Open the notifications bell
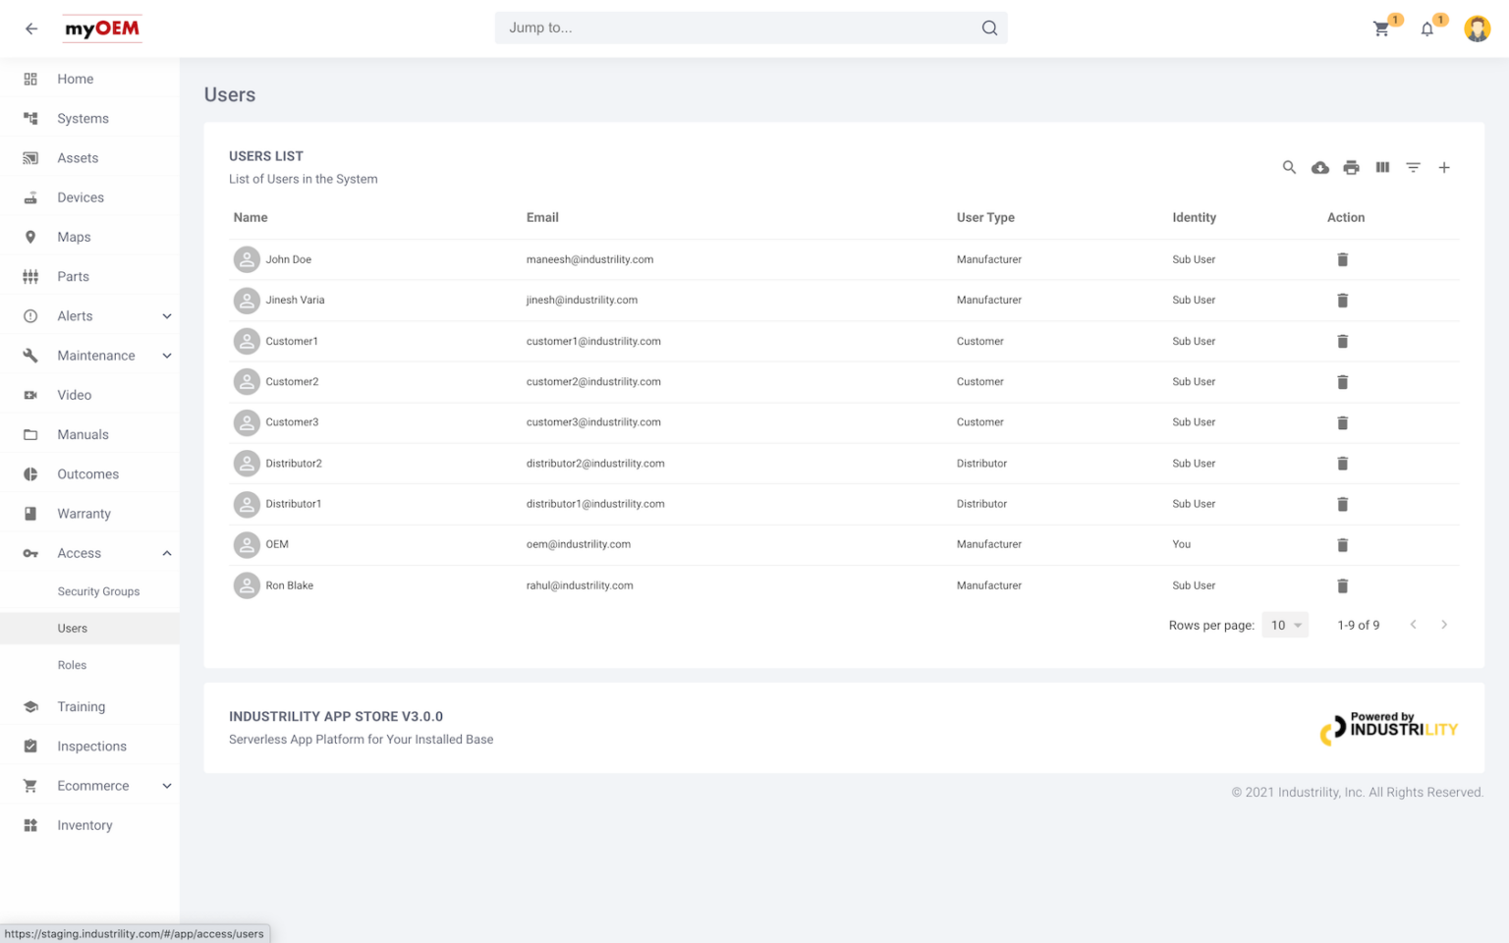This screenshot has width=1509, height=943. coord(1426,28)
